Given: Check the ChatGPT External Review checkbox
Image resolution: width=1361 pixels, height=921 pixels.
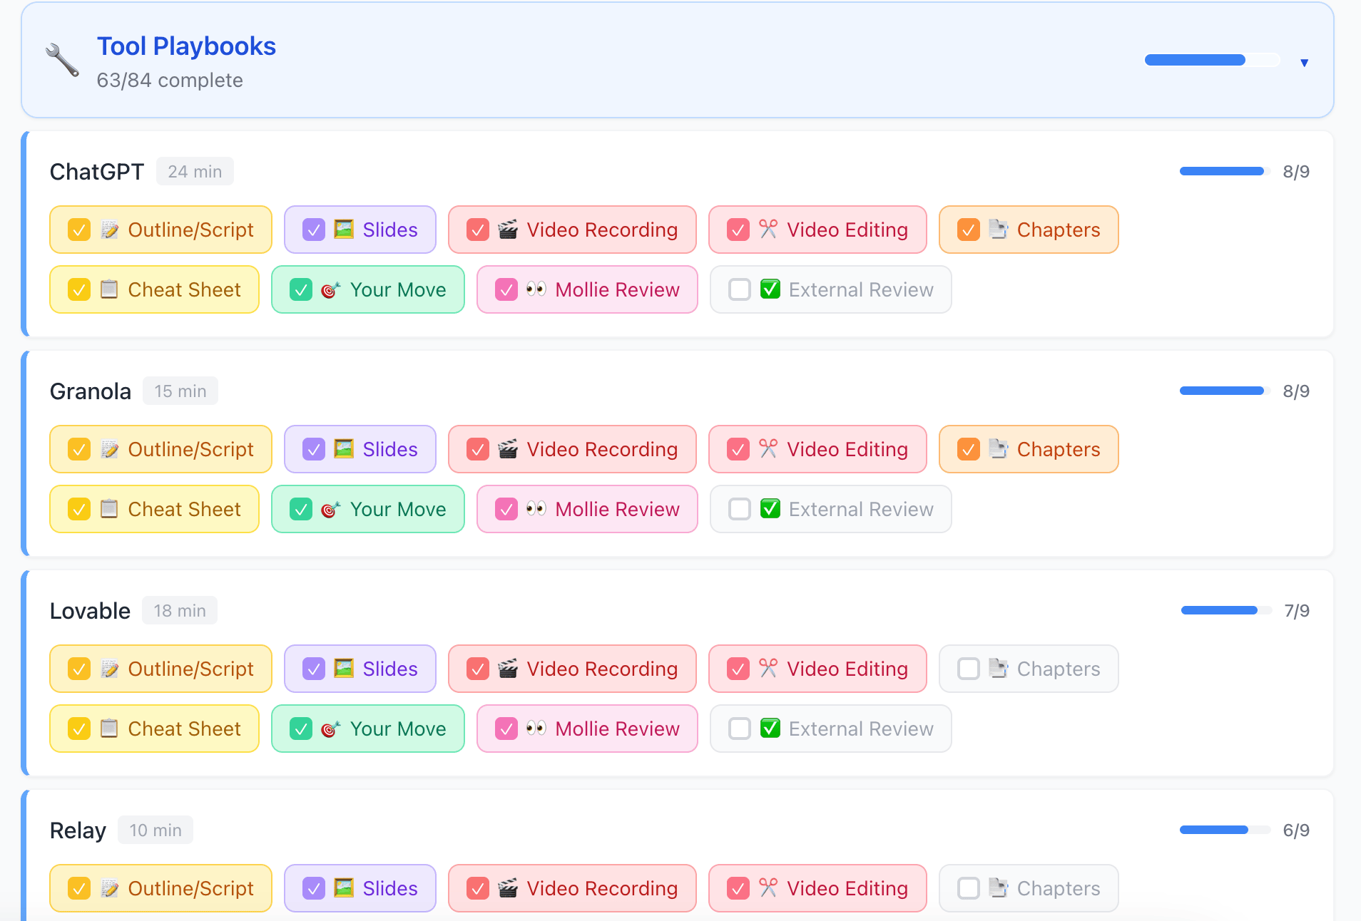Looking at the screenshot, I should coord(740,289).
